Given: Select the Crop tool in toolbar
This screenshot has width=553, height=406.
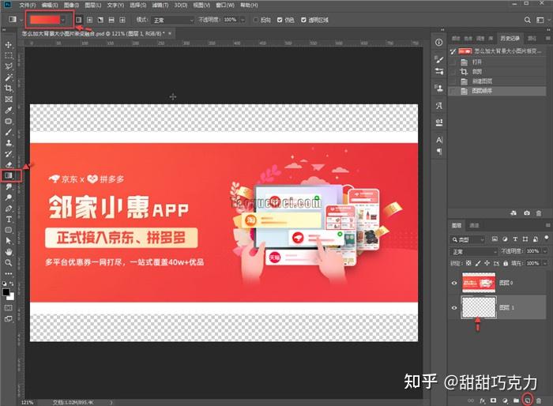Looking at the screenshot, I should [9, 88].
